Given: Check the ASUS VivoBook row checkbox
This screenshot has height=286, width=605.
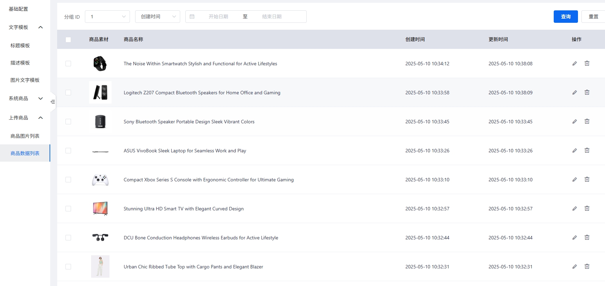Looking at the screenshot, I should [68, 151].
